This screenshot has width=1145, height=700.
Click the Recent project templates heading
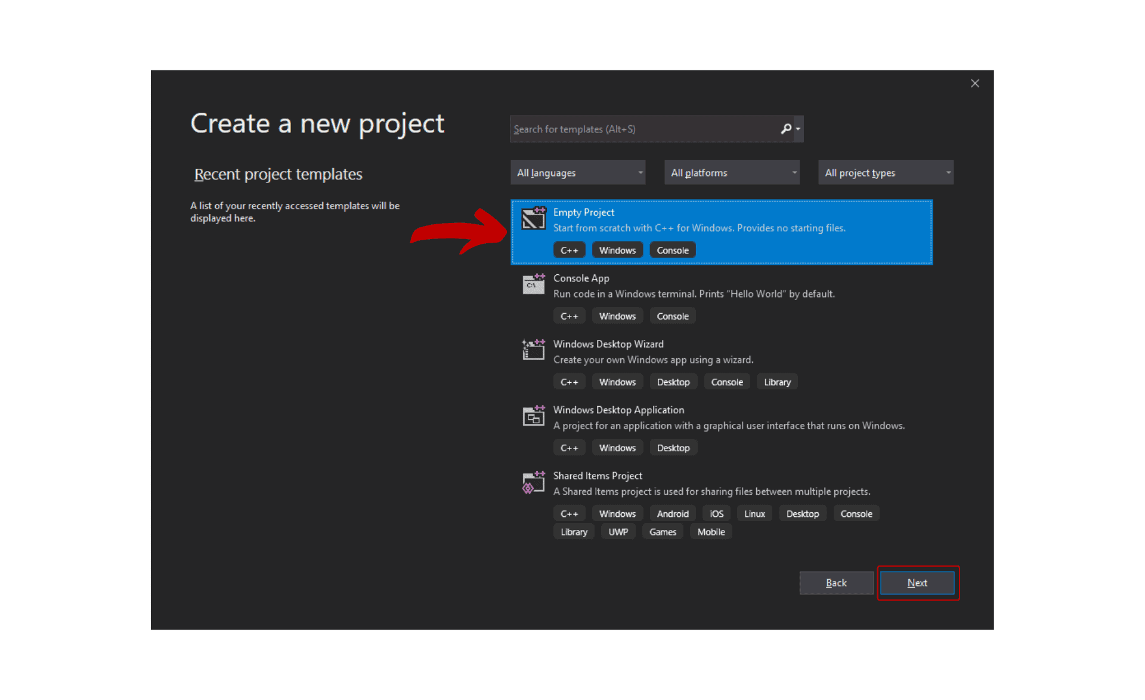[278, 174]
